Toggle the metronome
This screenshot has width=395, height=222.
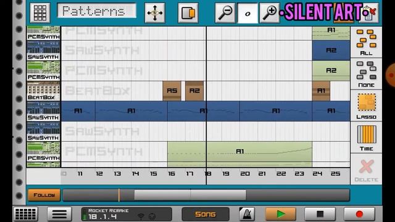coord(247,214)
